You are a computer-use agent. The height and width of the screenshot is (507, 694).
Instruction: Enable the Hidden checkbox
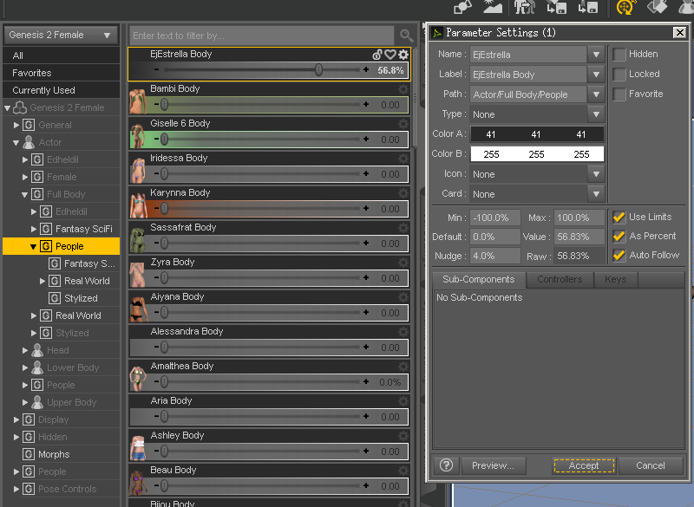point(619,54)
